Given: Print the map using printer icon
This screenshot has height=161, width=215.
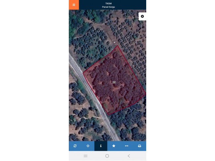Looking at the screenshot, I should (x=140, y=146).
